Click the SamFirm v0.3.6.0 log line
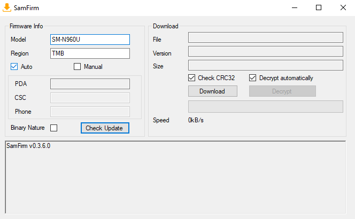This screenshot has width=355, height=219. coord(28,146)
